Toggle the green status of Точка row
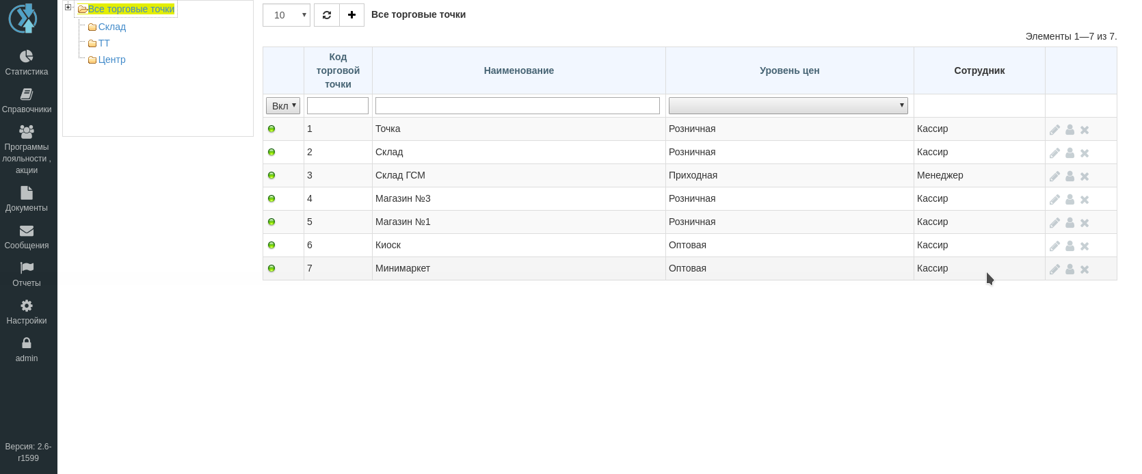Image resolution: width=1142 pixels, height=474 pixels. [x=271, y=129]
